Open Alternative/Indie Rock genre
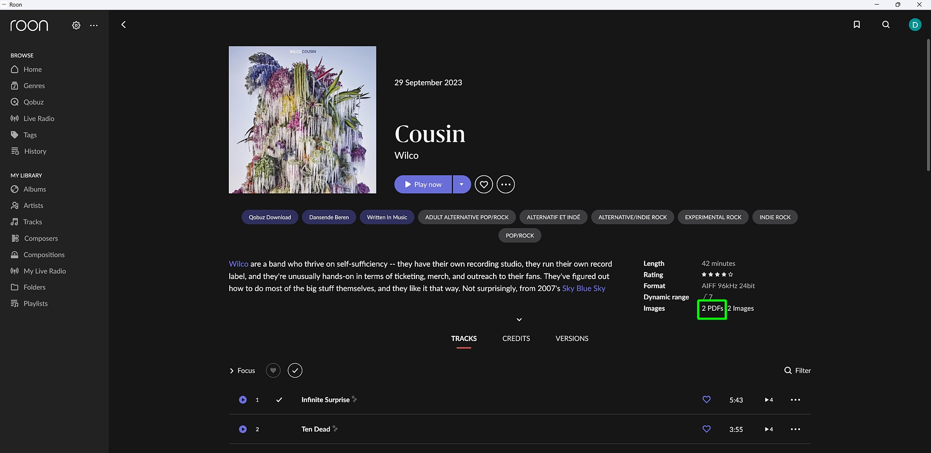 pyautogui.click(x=632, y=217)
